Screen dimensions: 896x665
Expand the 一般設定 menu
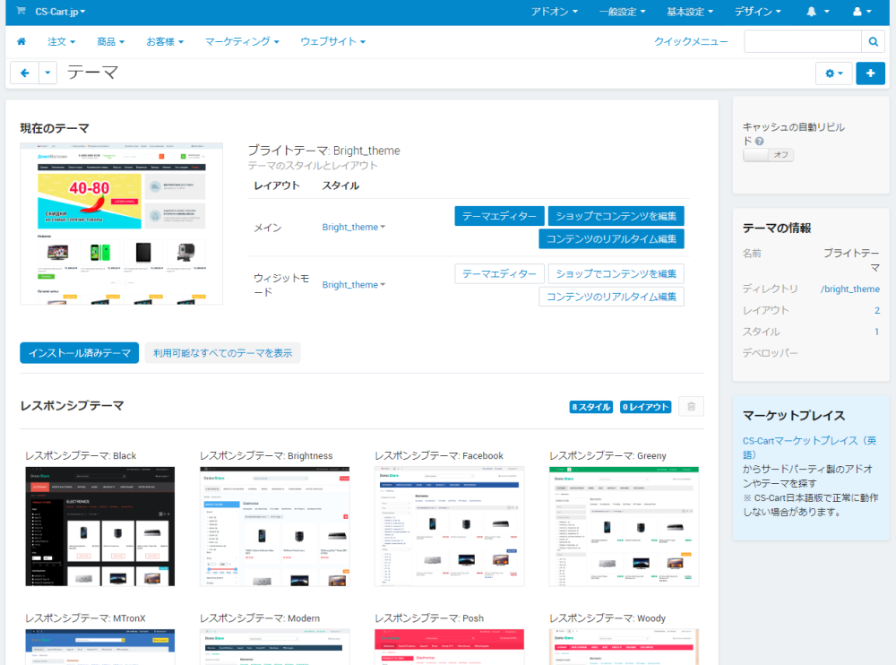point(623,12)
